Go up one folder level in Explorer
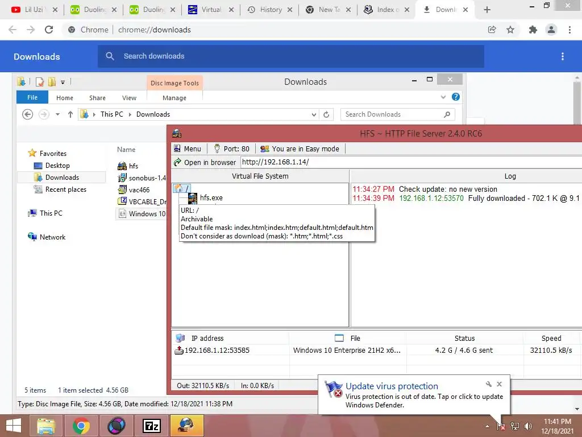Viewport: 582px width, 437px height. (70, 114)
